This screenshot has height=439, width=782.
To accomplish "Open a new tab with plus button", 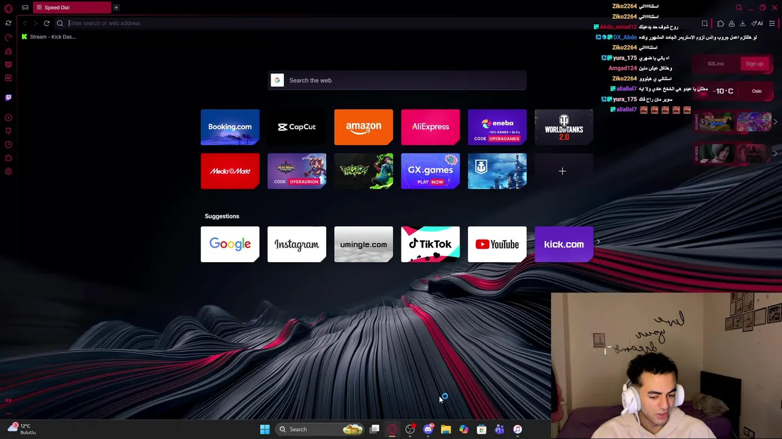I will [116, 7].
